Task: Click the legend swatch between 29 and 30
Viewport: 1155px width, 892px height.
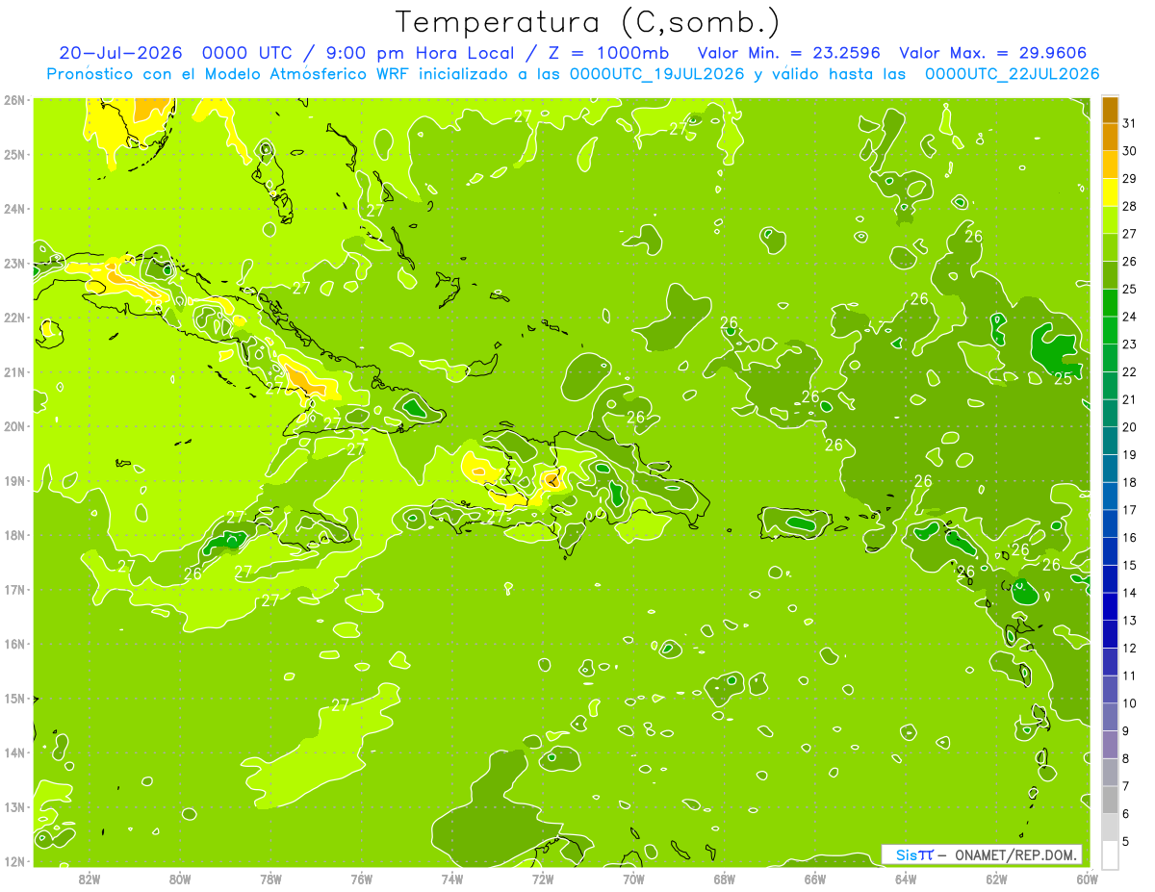Action: click(1110, 165)
